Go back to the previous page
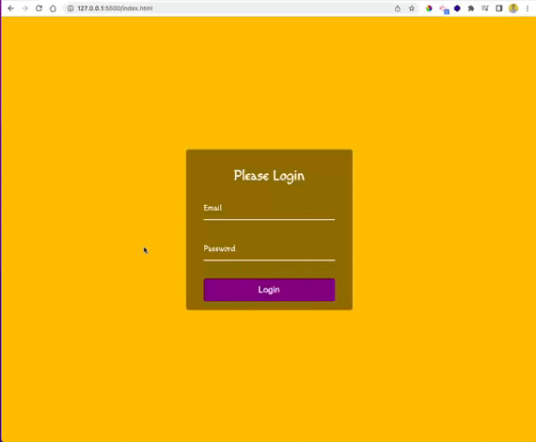Screen dimensions: 536x442 point(11,8)
